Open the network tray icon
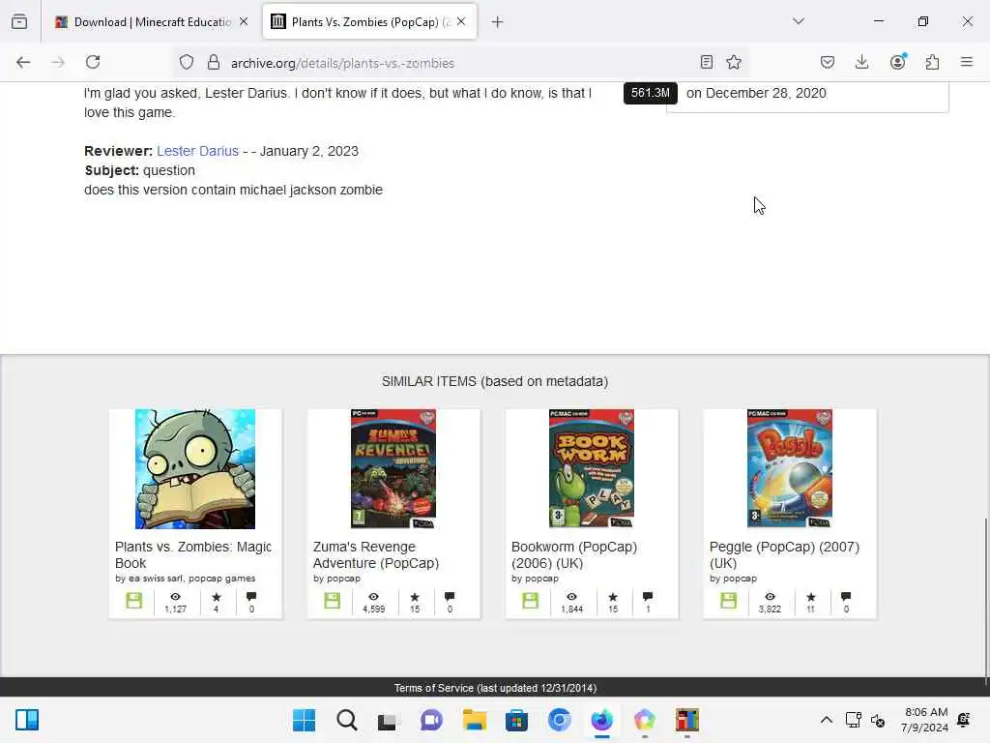The width and height of the screenshot is (990, 743). 854,720
